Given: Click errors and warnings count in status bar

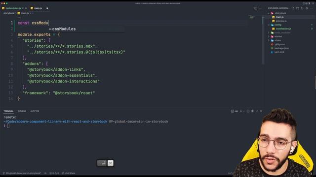Looking at the screenshot, I should 54,173.
